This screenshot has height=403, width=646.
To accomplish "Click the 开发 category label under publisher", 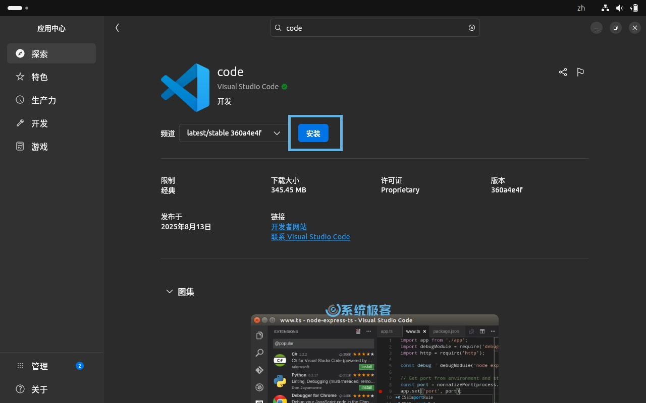I will 225,101.
